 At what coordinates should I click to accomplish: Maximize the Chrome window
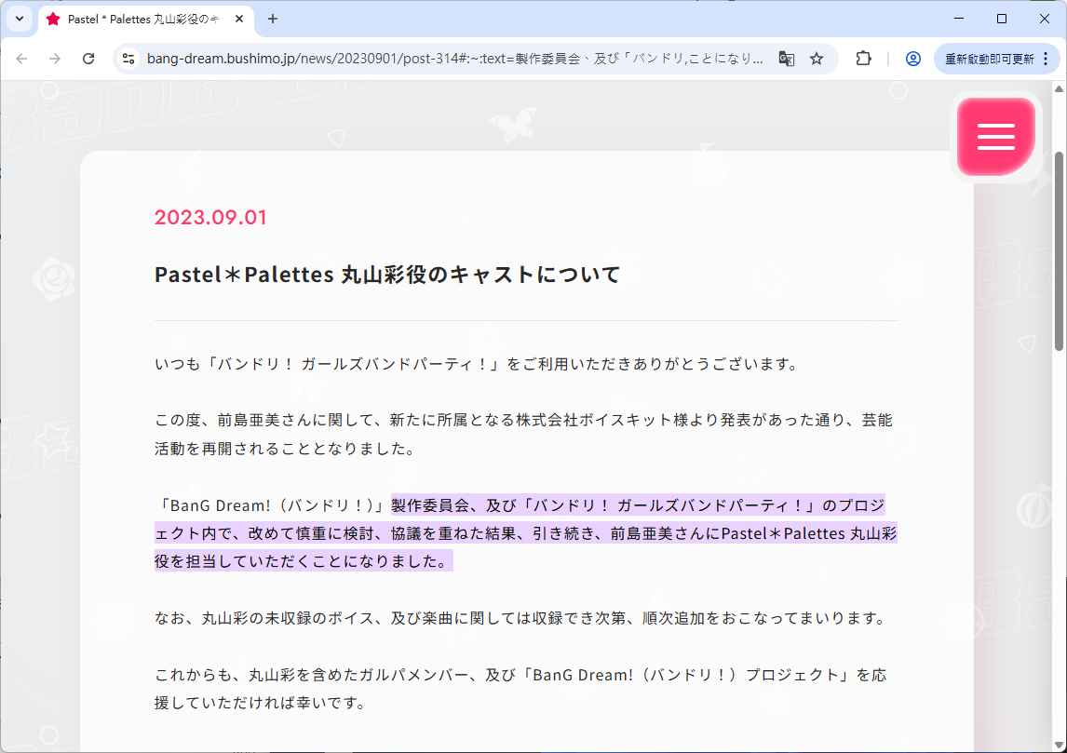click(x=1002, y=19)
